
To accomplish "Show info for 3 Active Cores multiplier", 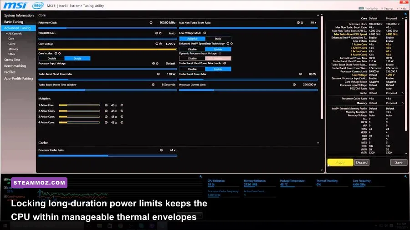I will [x=106, y=117].
